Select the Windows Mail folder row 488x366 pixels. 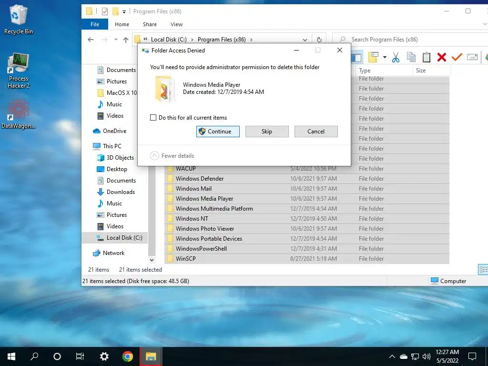306,189
